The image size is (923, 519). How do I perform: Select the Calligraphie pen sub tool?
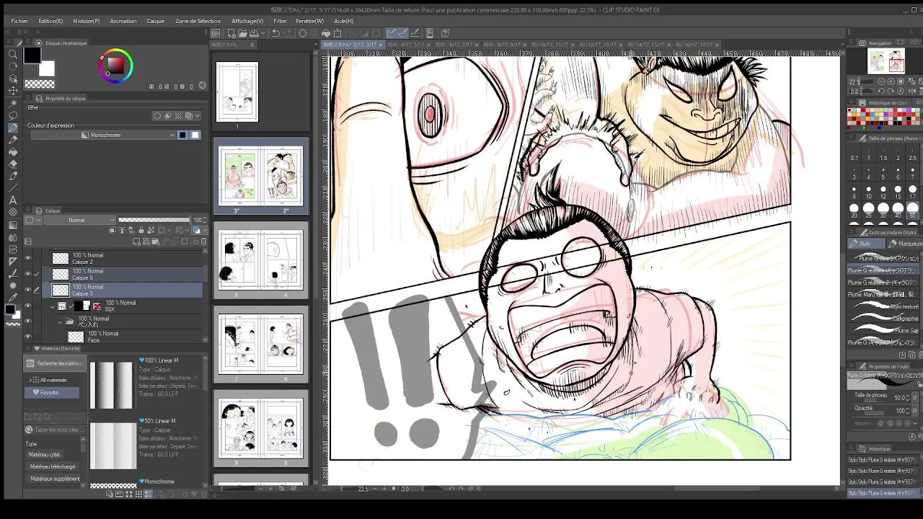883,319
